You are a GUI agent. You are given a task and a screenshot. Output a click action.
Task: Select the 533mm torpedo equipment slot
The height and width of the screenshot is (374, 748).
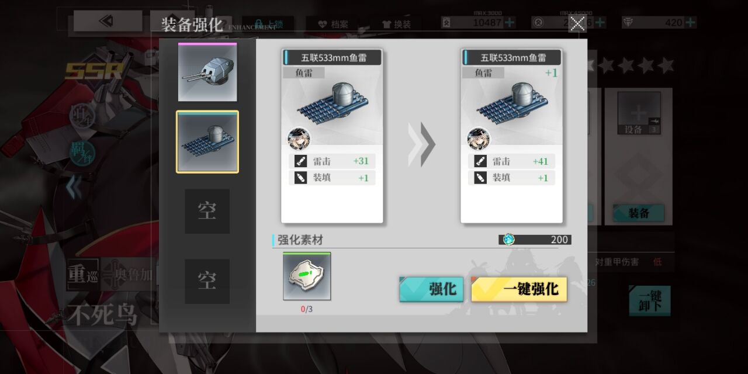pos(207,141)
